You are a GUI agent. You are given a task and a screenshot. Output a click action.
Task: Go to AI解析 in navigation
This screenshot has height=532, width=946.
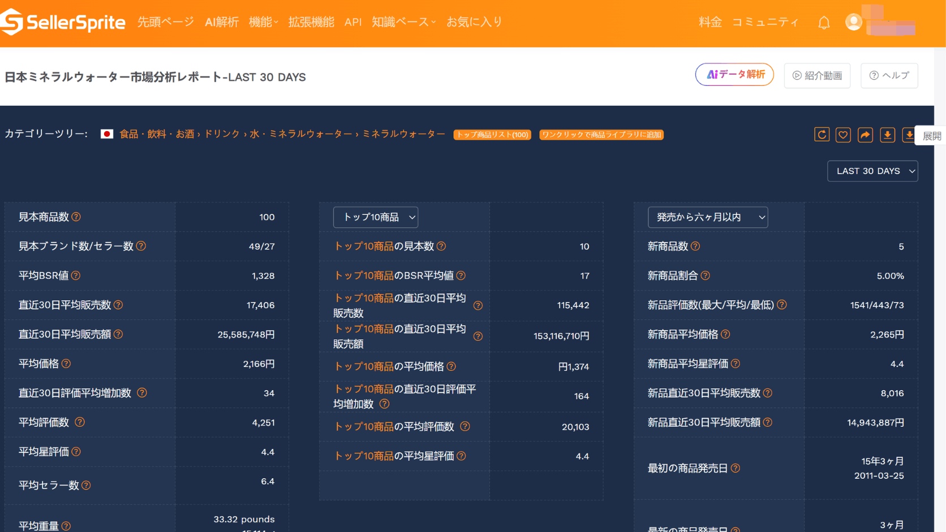(x=222, y=22)
